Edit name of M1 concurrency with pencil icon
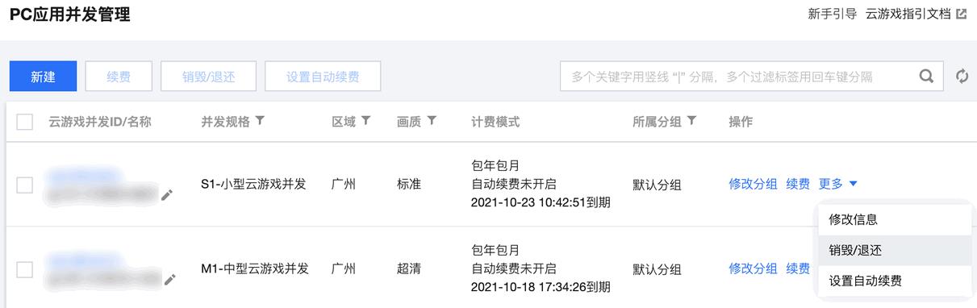Viewport: 977px width, 308px height. pyautogui.click(x=169, y=279)
